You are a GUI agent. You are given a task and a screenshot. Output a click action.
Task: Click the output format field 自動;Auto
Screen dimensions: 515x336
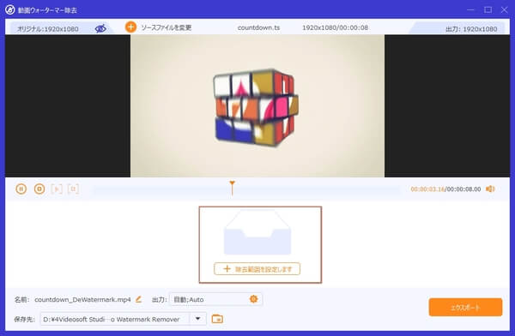click(x=215, y=299)
